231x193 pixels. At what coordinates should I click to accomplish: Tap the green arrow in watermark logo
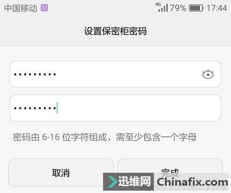point(112,181)
